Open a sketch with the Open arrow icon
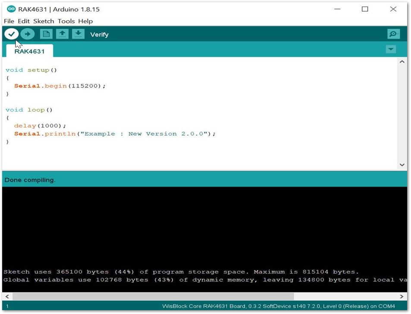411x314 pixels. [62, 34]
